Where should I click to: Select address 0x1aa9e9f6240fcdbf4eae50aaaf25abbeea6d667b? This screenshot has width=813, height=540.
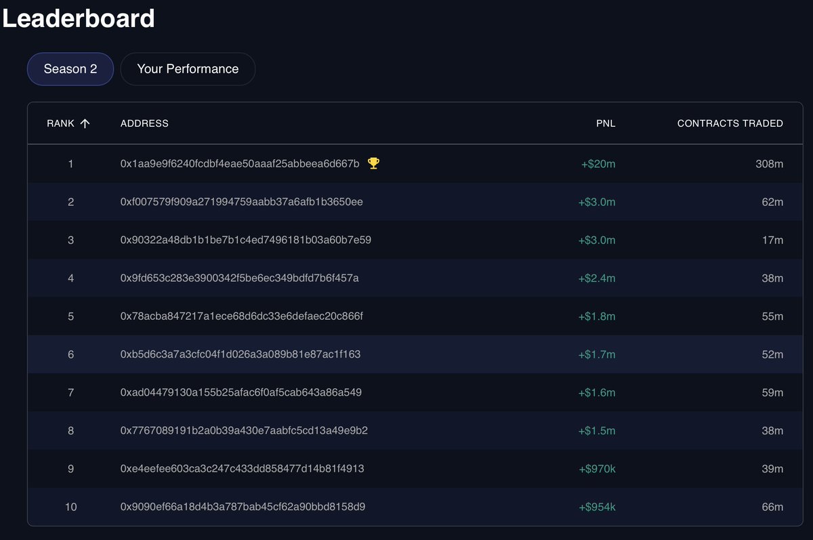point(240,163)
